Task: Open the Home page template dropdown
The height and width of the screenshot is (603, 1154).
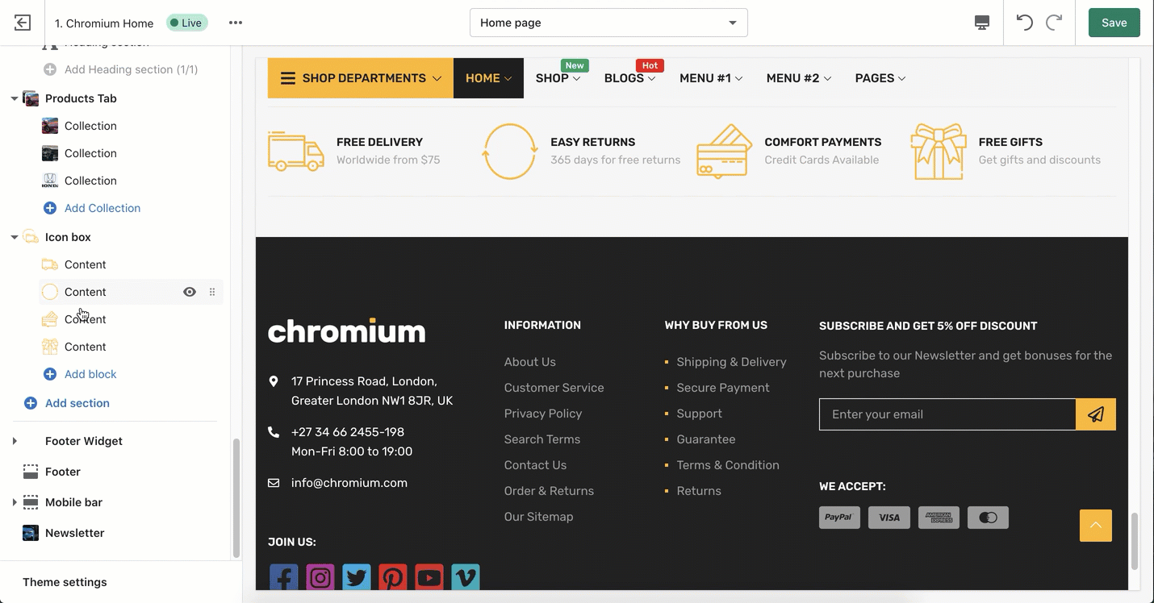Action: (608, 23)
